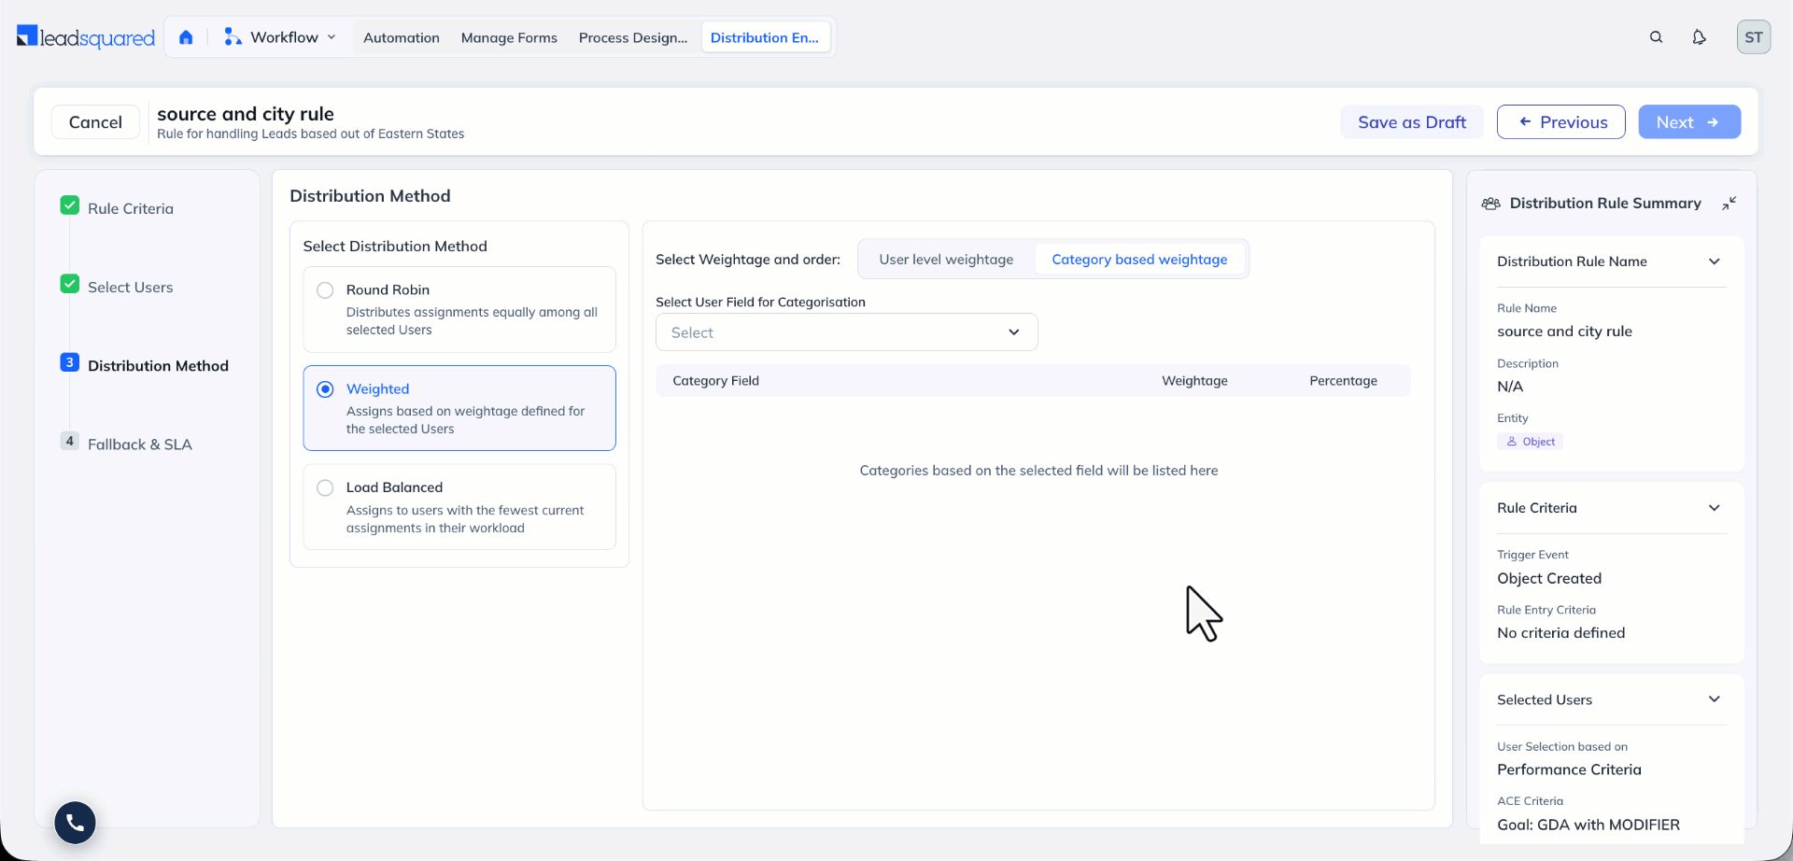The image size is (1793, 861).
Task: Go to Fallback & SLA step
Action: 139,445
